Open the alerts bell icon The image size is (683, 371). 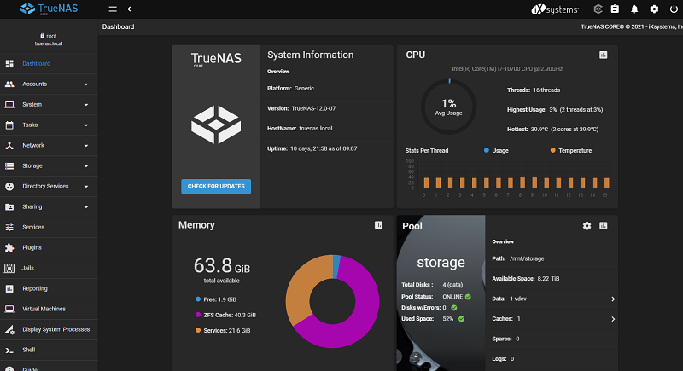click(634, 9)
